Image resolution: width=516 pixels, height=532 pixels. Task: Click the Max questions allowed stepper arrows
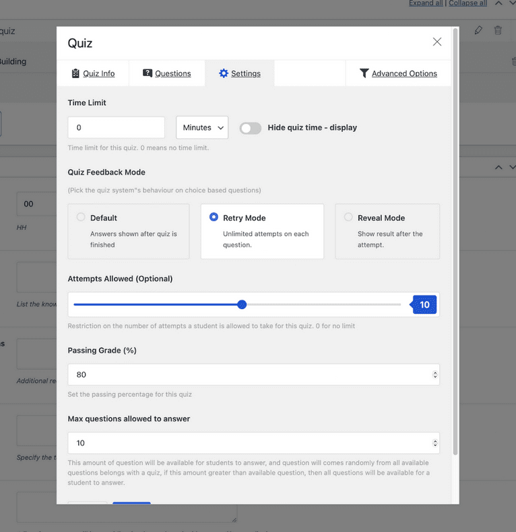435,443
